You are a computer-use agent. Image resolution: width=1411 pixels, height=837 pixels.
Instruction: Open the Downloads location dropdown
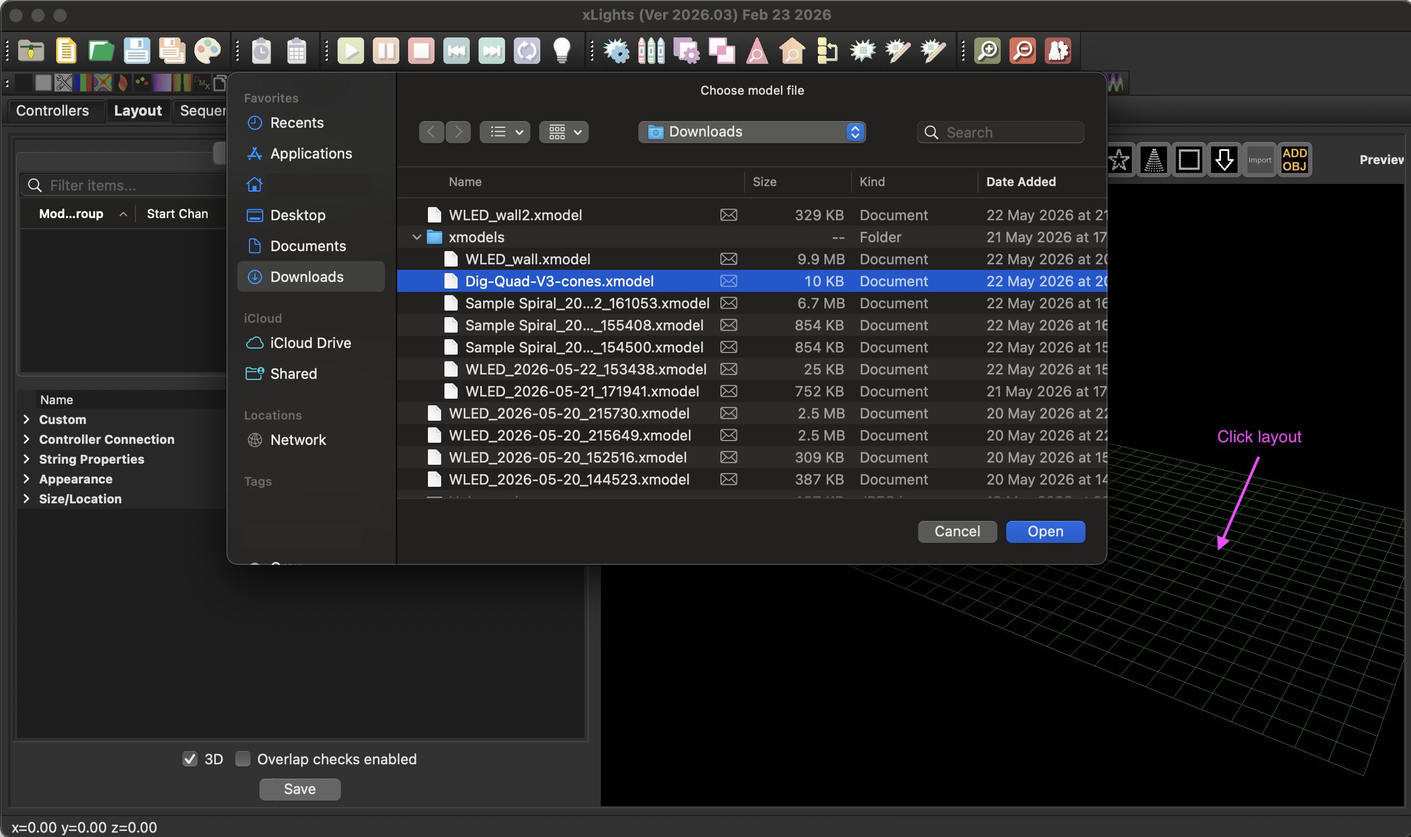point(752,132)
